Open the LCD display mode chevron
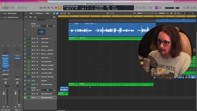 [133, 8]
